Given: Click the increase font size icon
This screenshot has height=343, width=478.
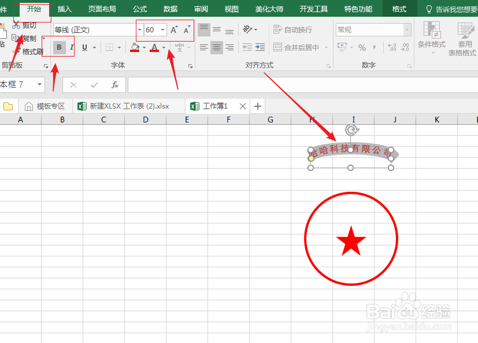Looking at the screenshot, I should click(x=174, y=29).
